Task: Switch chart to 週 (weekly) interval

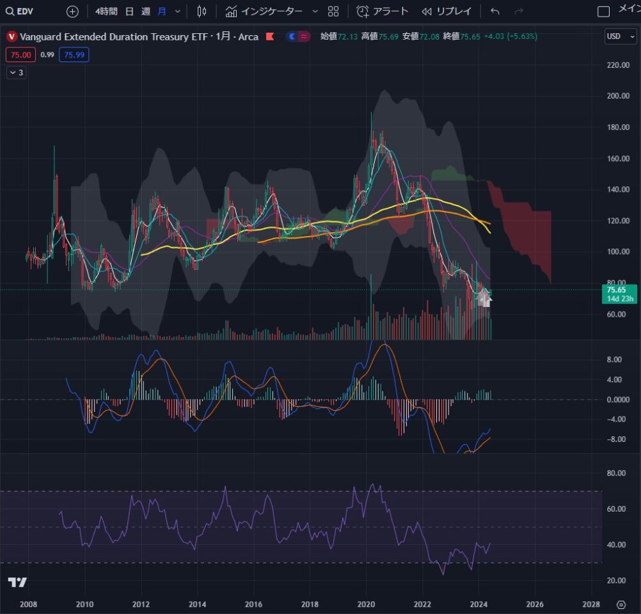Action: tap(145, 12)
